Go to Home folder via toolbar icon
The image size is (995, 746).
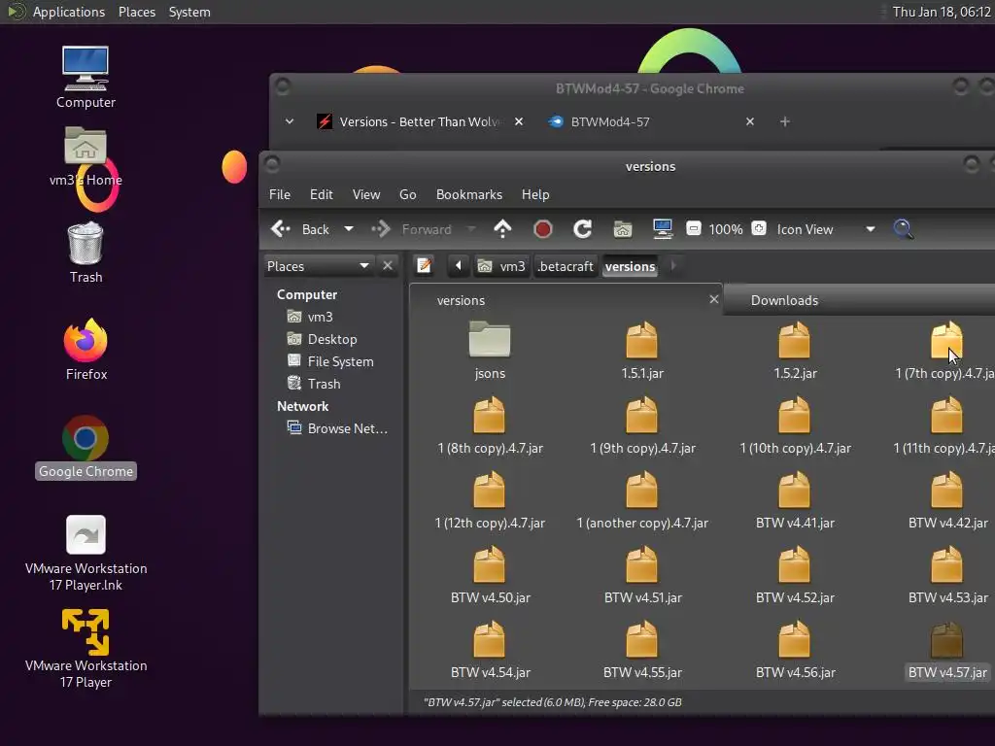[x=623, y=229]
